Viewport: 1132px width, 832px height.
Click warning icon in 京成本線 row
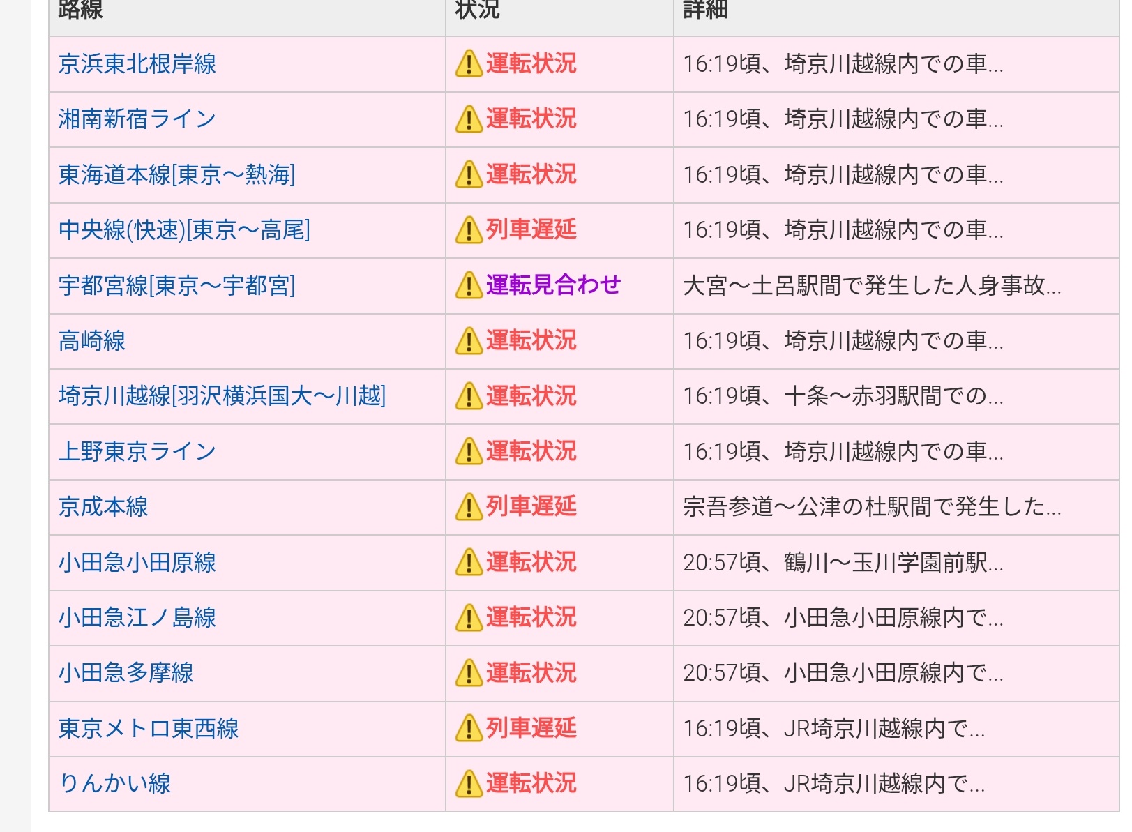point(469,507)
